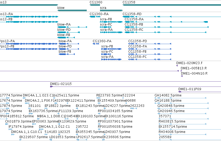
Task: Click EST RP001037901.5prime
Action: tap(99, 124)
